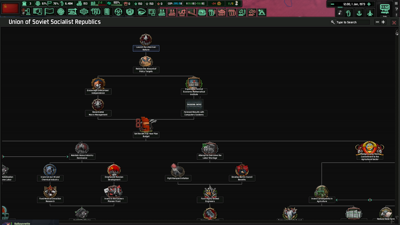The width and height of the screenshot is (400, 225).
Task: Click the question mark help icon
Action: pos(396,9)
